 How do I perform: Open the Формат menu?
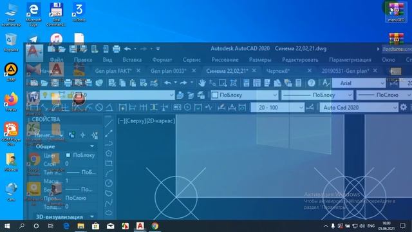162,60
